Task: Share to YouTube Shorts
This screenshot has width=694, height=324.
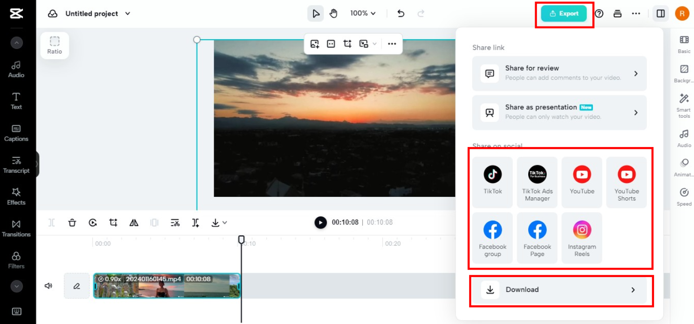Action: [x=626, y=182]
